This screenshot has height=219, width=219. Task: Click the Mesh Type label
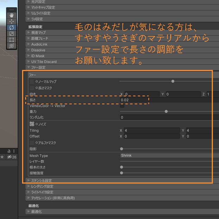click(39, 155)
